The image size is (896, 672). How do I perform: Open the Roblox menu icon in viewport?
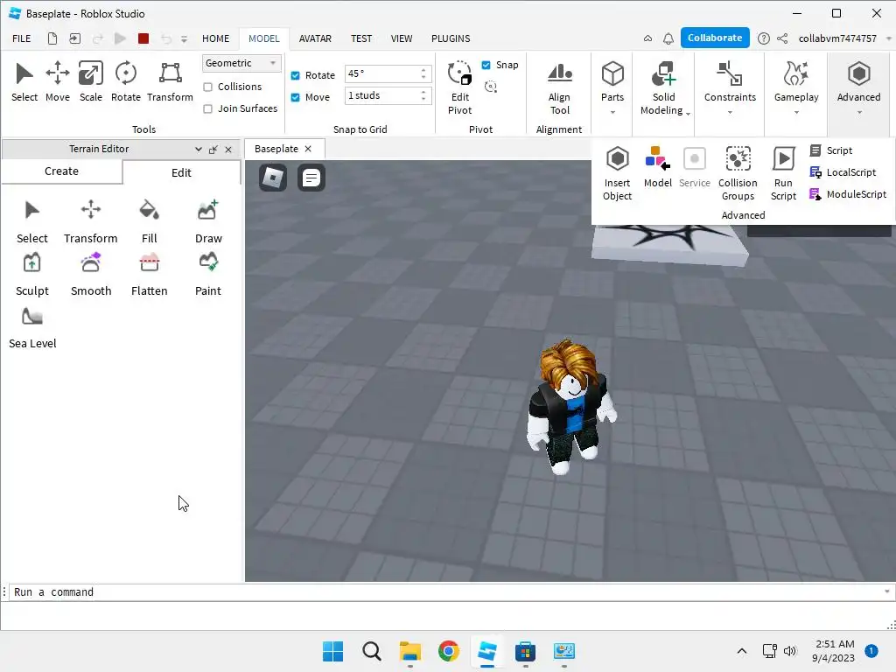[x=273, y=177]
